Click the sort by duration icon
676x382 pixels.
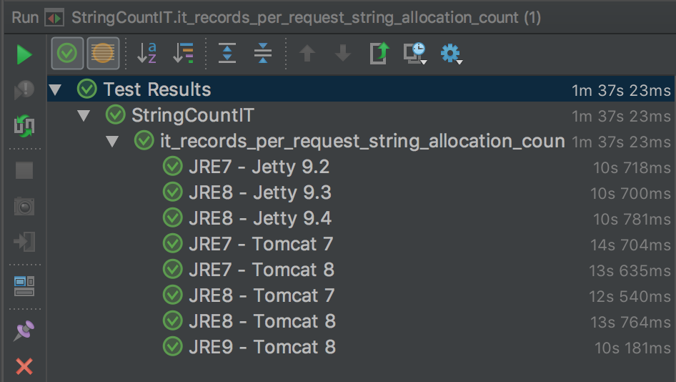[x=184, y=53]
